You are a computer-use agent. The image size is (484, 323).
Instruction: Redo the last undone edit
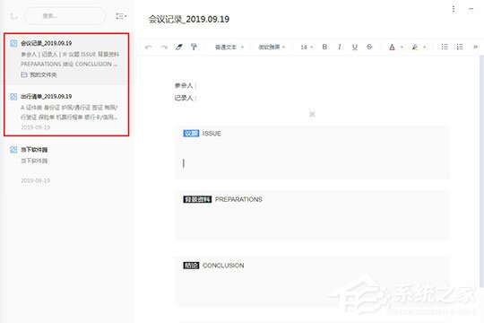pyautogui.click(x=164, y=47)
